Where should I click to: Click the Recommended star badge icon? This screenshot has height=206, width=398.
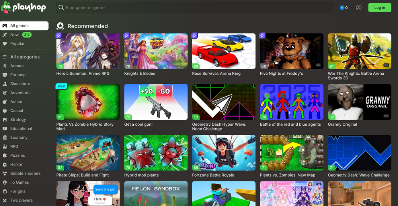coord(60,26)
